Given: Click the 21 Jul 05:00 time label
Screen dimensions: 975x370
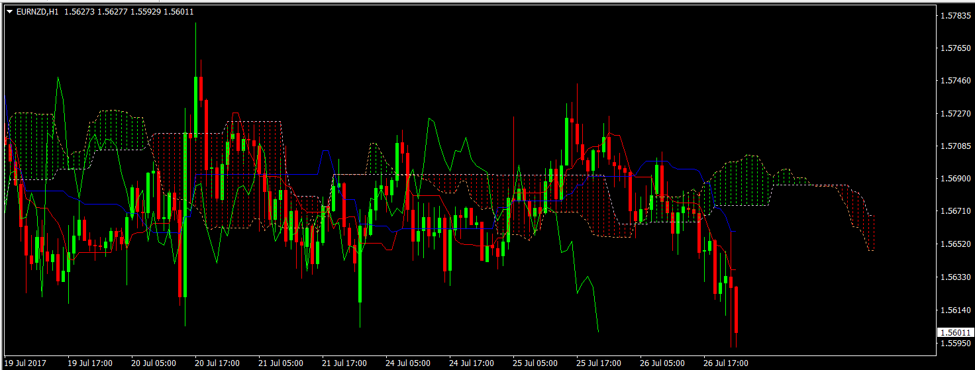Looking at the screenshot, I should click(x=282, y=363).
